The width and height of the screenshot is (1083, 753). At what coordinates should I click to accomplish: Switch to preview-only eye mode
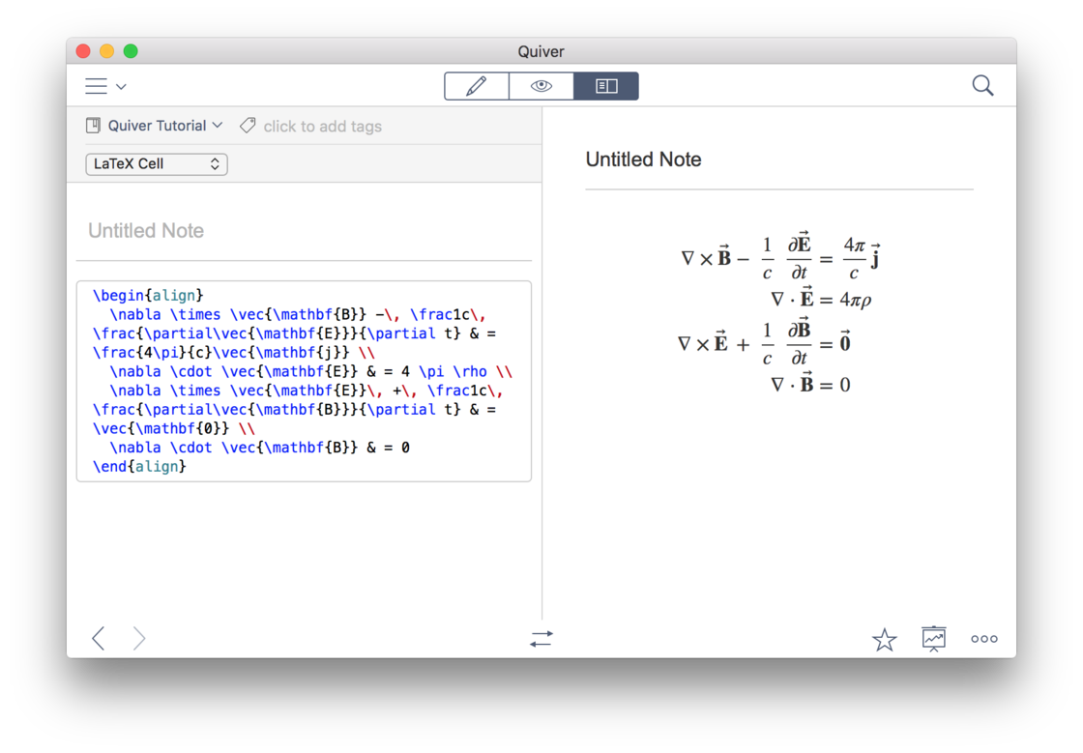point(541,86)
